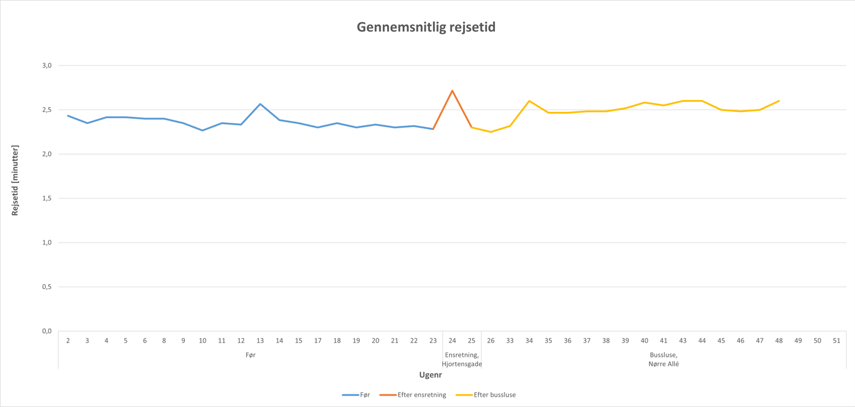
Task: Click the orange peak at week 24
Action: click(x=452, y=91)
